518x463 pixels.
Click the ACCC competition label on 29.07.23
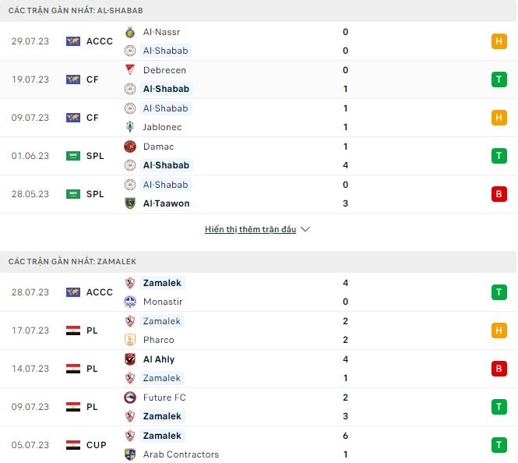pyautogui.click(x=99, y=41)
